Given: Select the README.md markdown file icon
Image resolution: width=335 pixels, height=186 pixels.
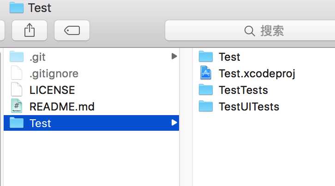Looking at the screenshot, I should click(x=17, y=106).
